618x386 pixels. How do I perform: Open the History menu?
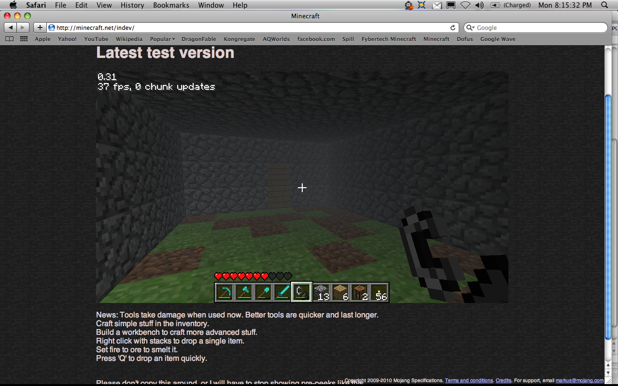[x=132, y=5]
